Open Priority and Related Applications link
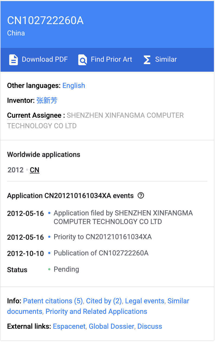215x342 pixels. [x=96, y=311]
